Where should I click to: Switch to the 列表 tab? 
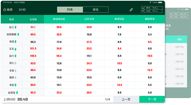(70, 10)
